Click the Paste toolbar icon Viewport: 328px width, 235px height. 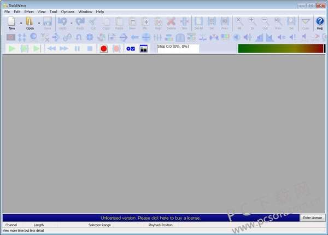pyautogui.click(x=119, y=23)
